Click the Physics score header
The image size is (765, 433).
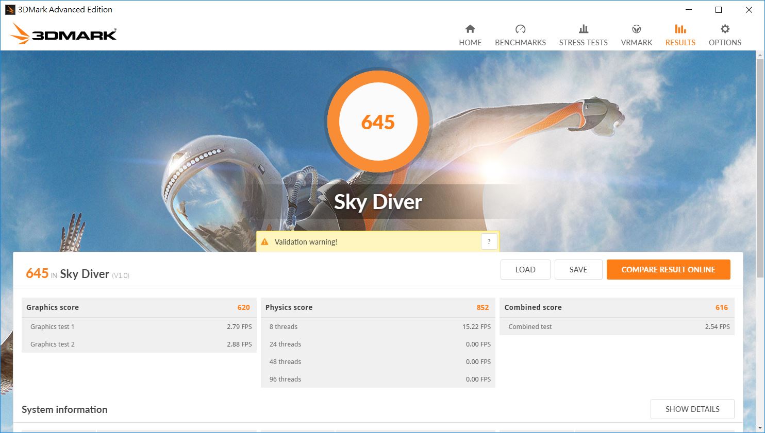click(378, 307)
